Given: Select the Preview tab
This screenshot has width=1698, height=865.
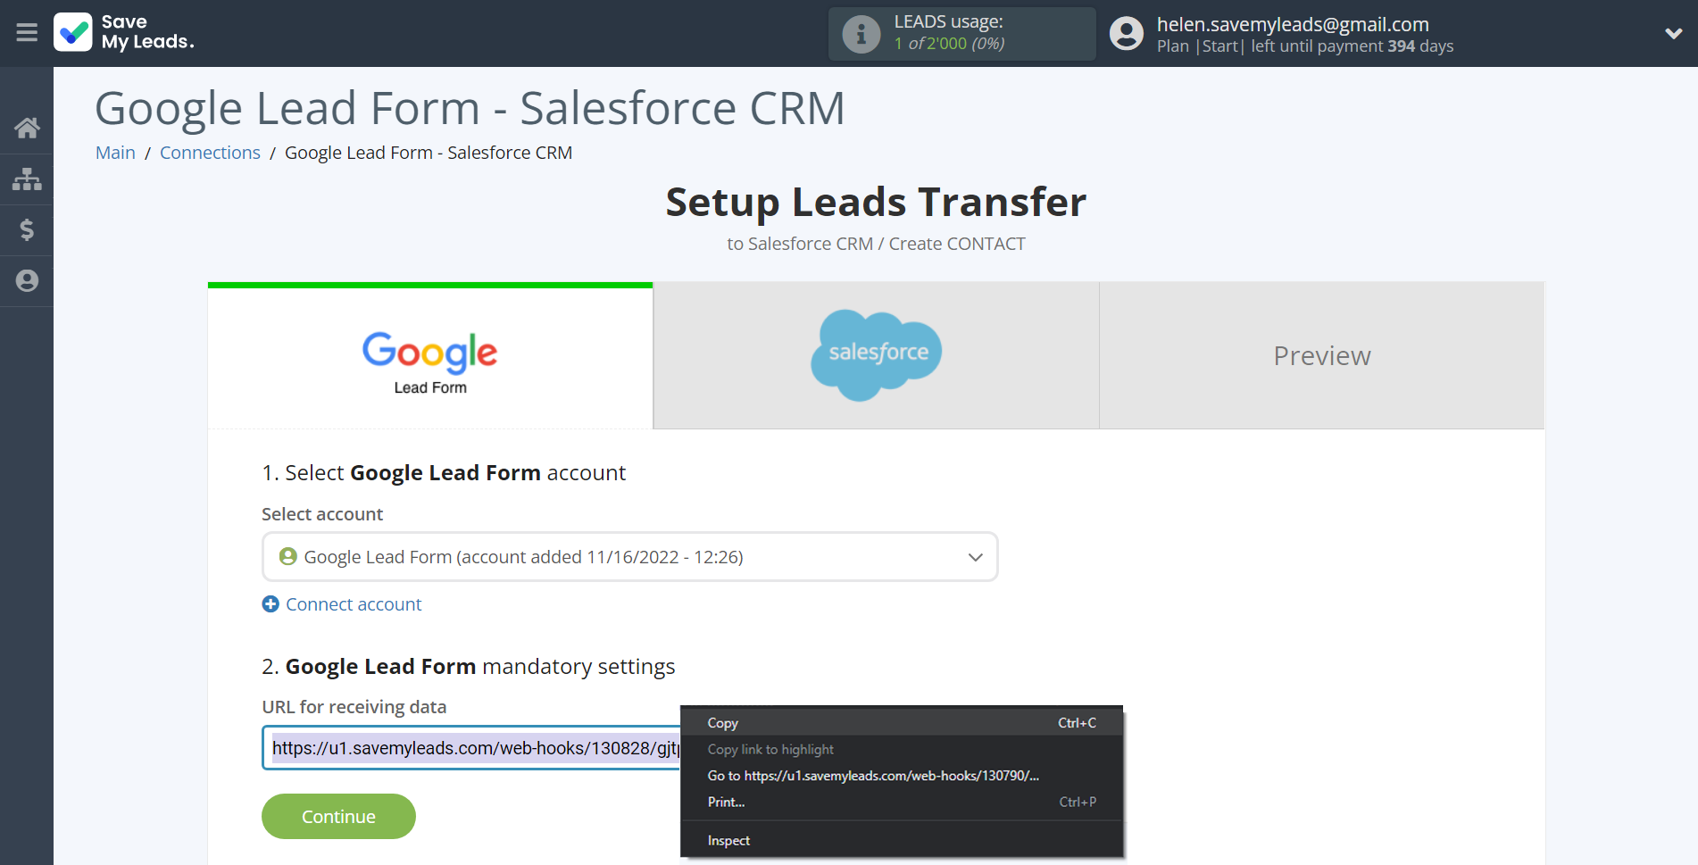Looking at the screenshot, I should click(x=1322, y=355).
